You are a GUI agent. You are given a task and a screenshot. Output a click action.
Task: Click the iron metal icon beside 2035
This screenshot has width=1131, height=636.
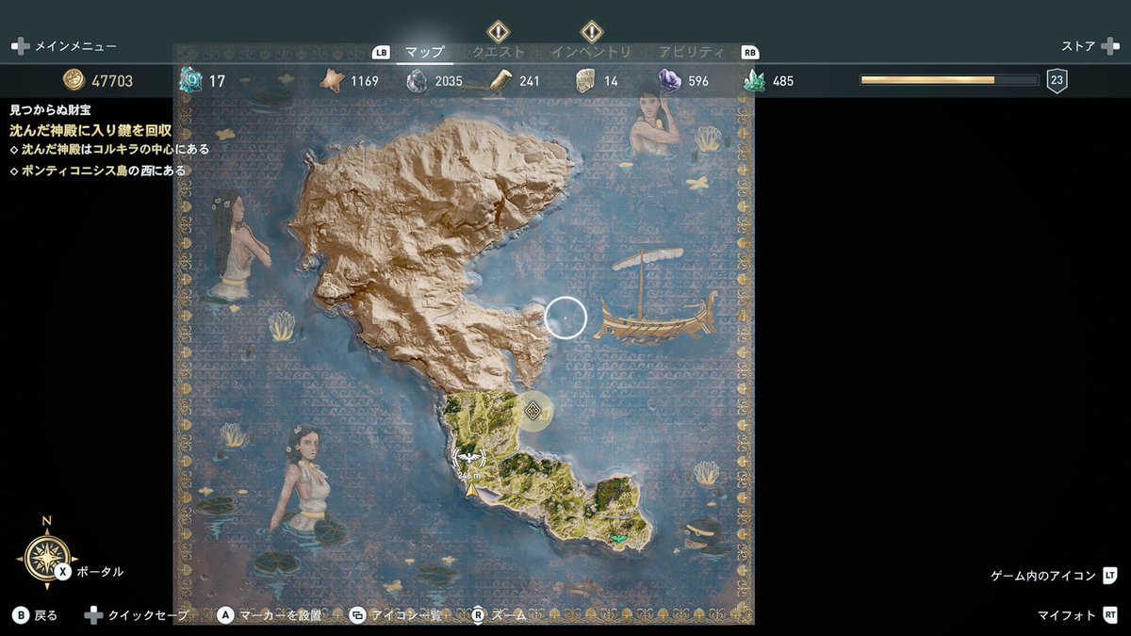417,81
